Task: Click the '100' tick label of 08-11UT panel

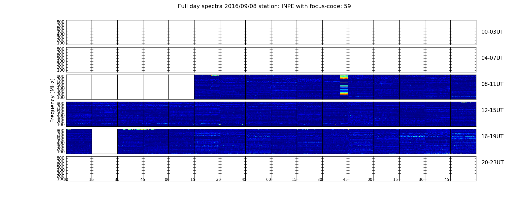Action: click(60, 97)
